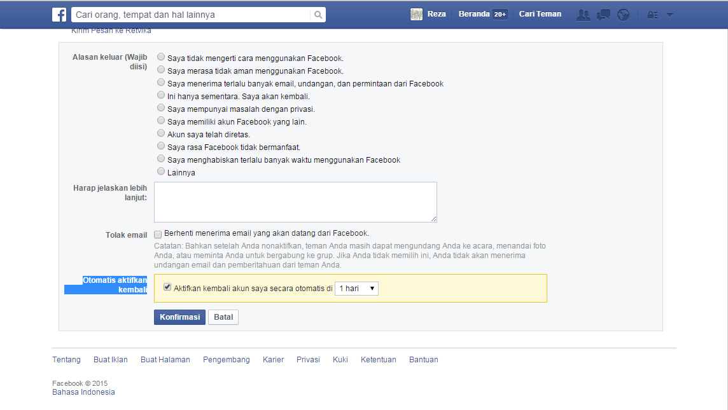Open Buat Halaman footer link
The width and height of the screenshot is (728, 410).
coord(165,359)
